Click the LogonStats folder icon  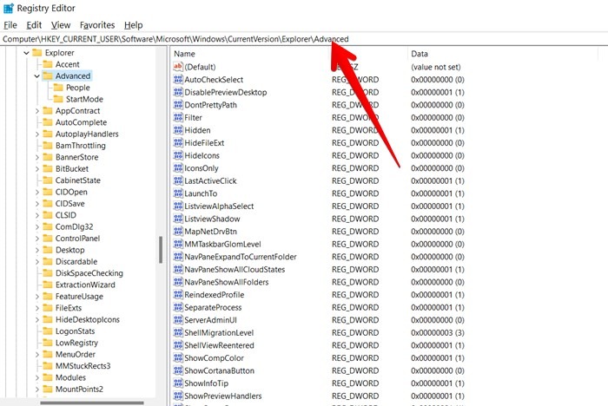[48, 331]
